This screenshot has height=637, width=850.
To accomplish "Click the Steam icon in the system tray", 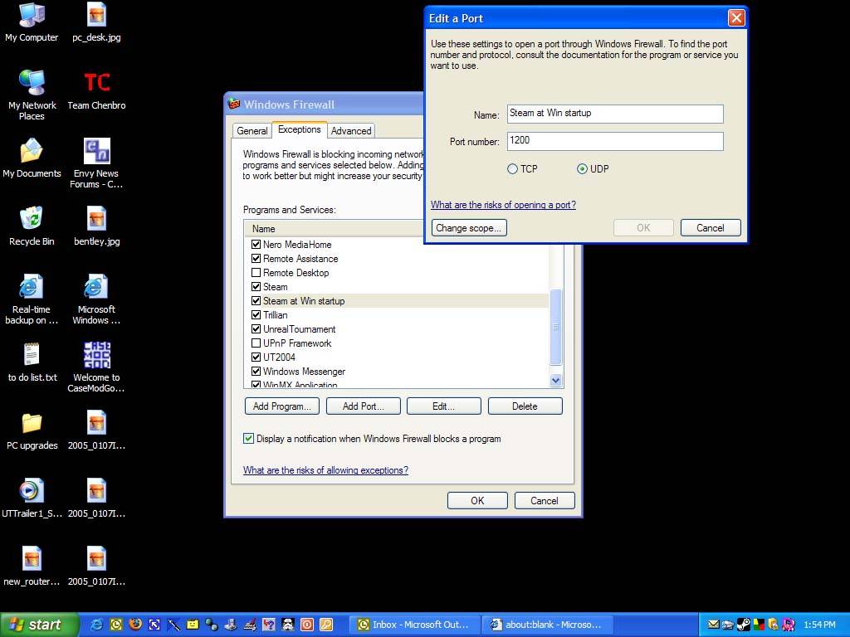I will click(x=743, y=625).
